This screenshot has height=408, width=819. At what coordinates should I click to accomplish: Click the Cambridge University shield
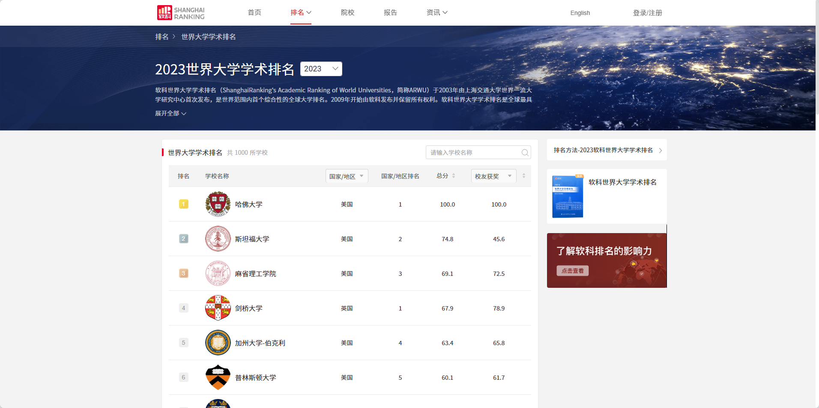point(218,308)
